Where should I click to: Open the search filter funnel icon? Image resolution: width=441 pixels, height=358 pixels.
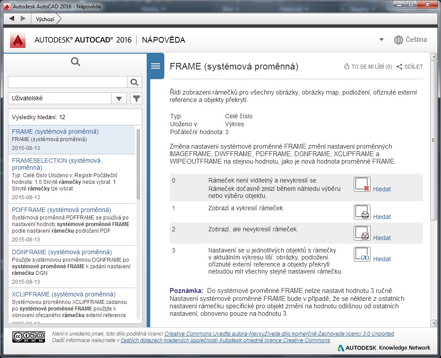(137, 99)
